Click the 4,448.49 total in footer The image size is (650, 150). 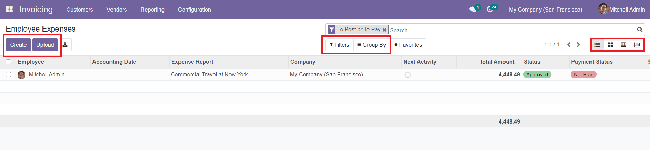[x=509, y=121]
